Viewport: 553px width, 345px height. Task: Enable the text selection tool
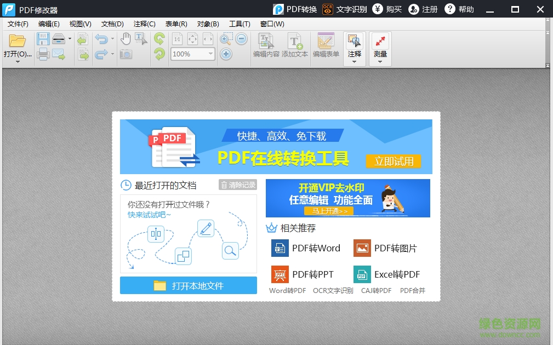(139, 39)
